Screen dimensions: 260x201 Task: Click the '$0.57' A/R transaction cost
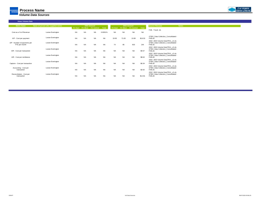click(x=143, y=51)
